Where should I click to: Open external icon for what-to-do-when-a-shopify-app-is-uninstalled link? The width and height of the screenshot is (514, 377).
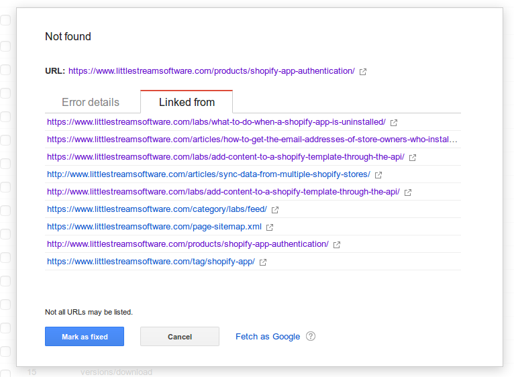(394, 123)
